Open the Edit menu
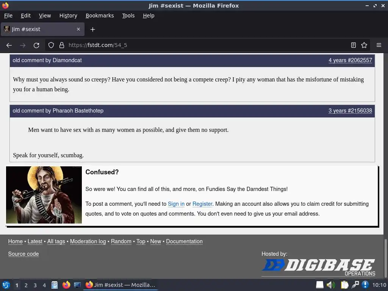 26,16
